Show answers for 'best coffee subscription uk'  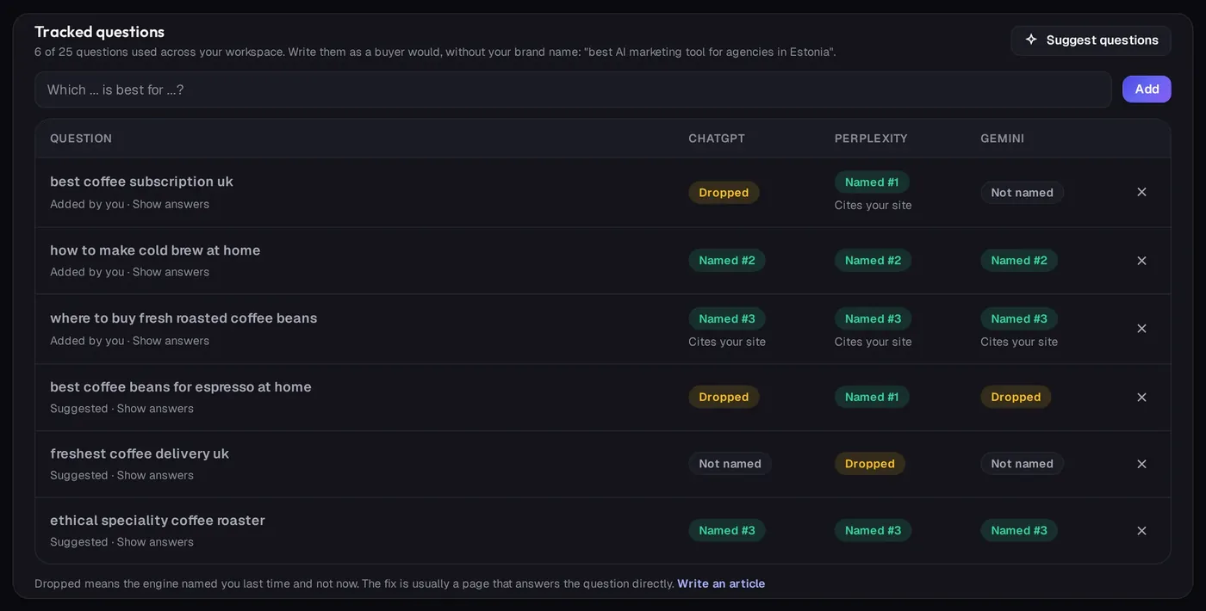coord(171,204)
